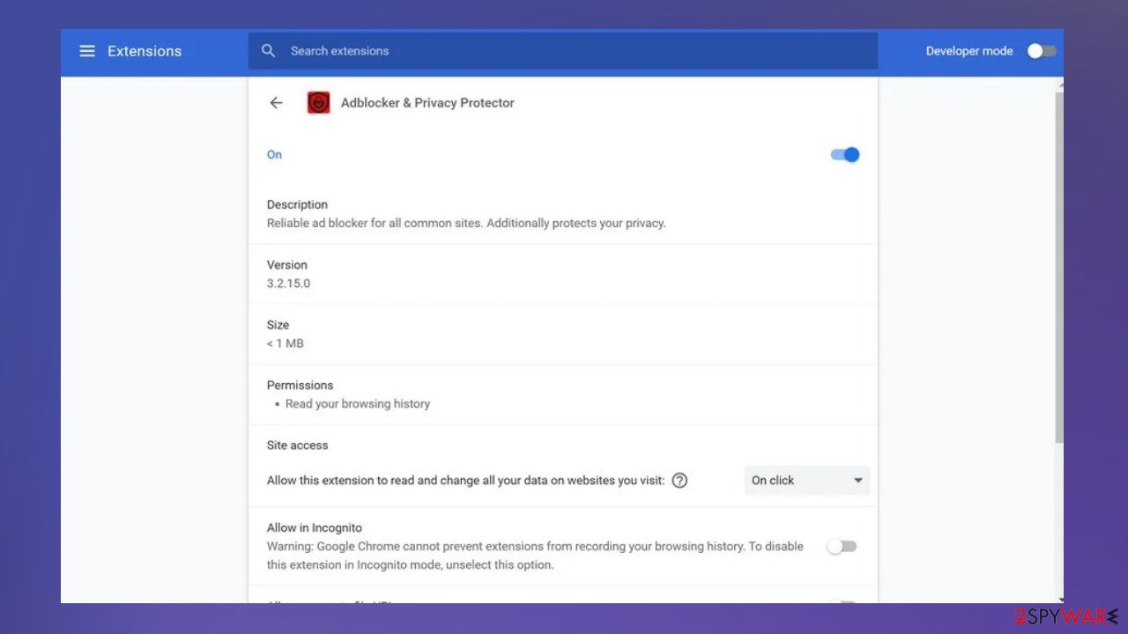Click the Size section showing < 1 MB
Image resolution: width=1128 pixels, height=634 pixels.
pos(285,343)
